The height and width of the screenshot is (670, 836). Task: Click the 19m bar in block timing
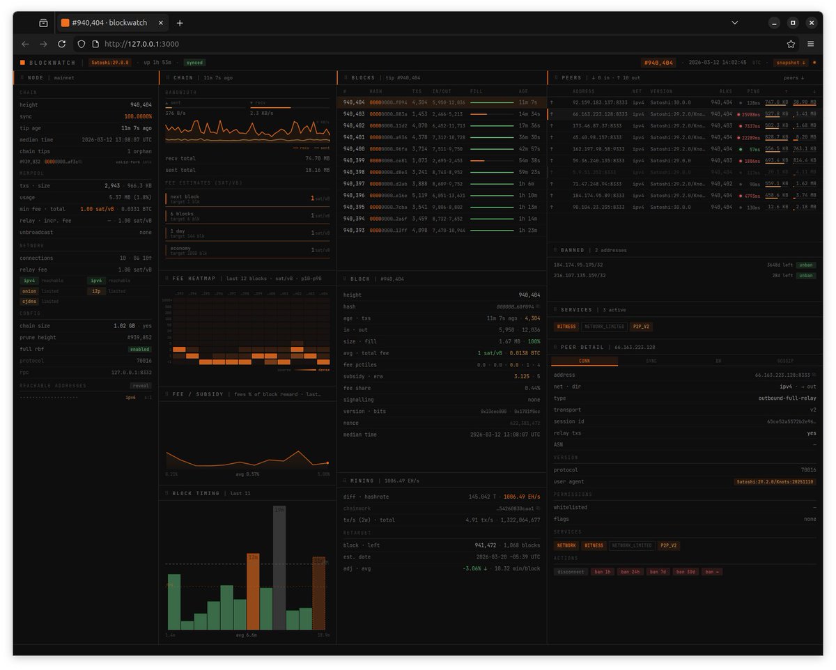[279, 568]
